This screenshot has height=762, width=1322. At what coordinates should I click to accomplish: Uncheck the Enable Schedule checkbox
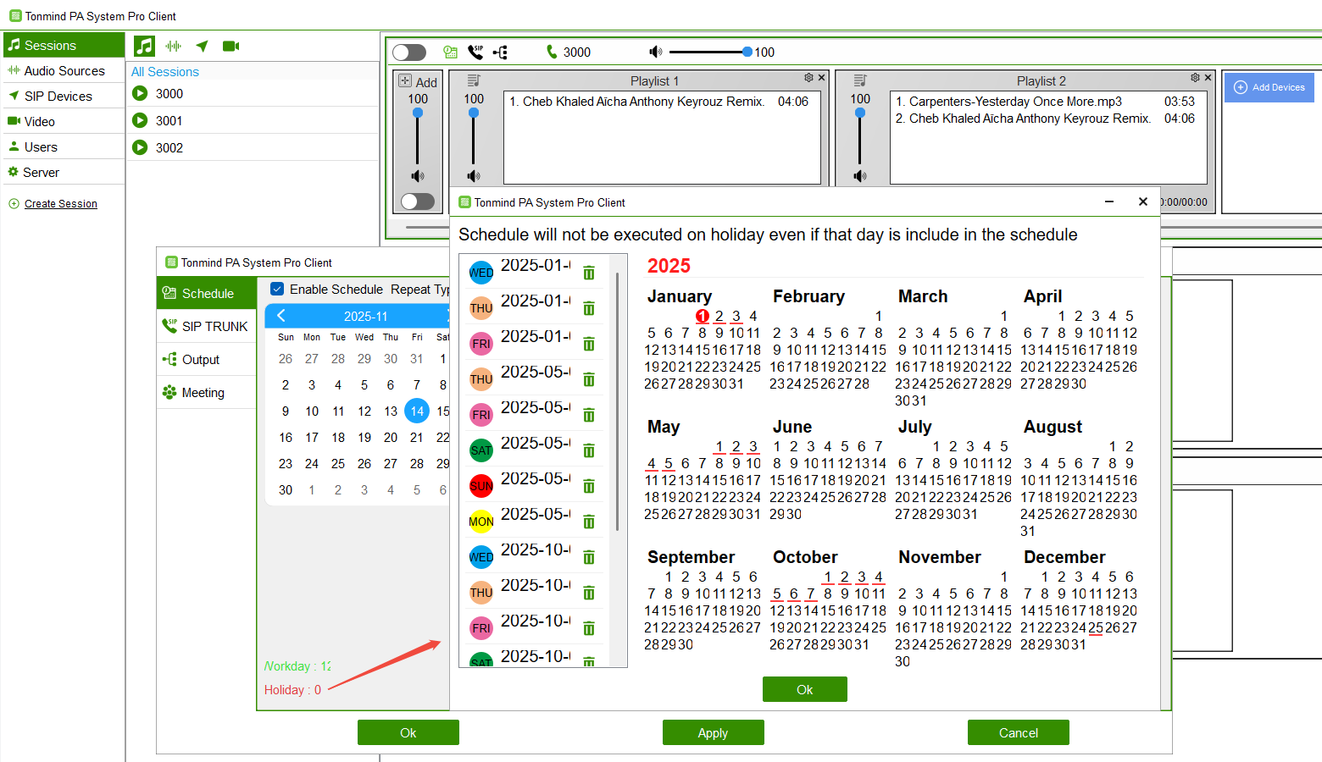[277, 289]
